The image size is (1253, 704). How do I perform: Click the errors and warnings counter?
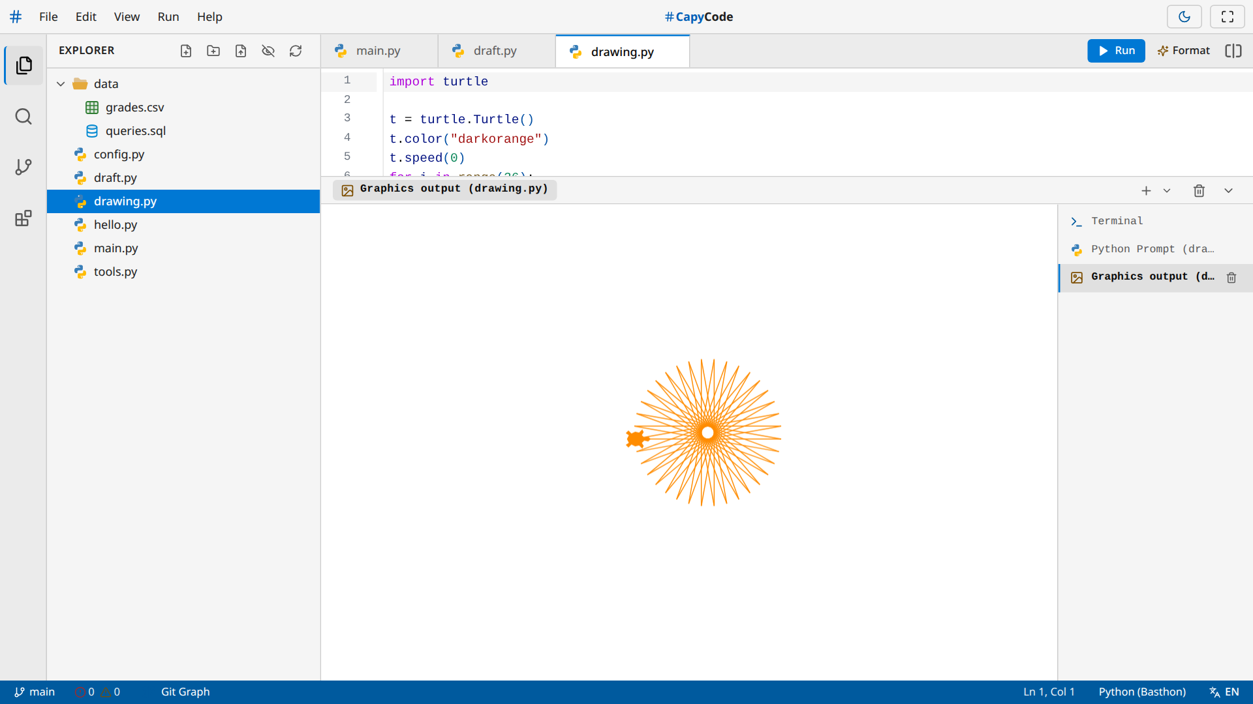[97, 692]
